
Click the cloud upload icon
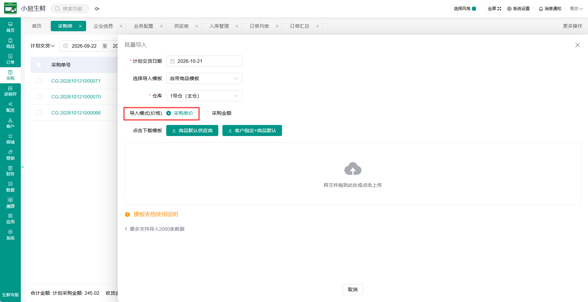pos(353,169)
